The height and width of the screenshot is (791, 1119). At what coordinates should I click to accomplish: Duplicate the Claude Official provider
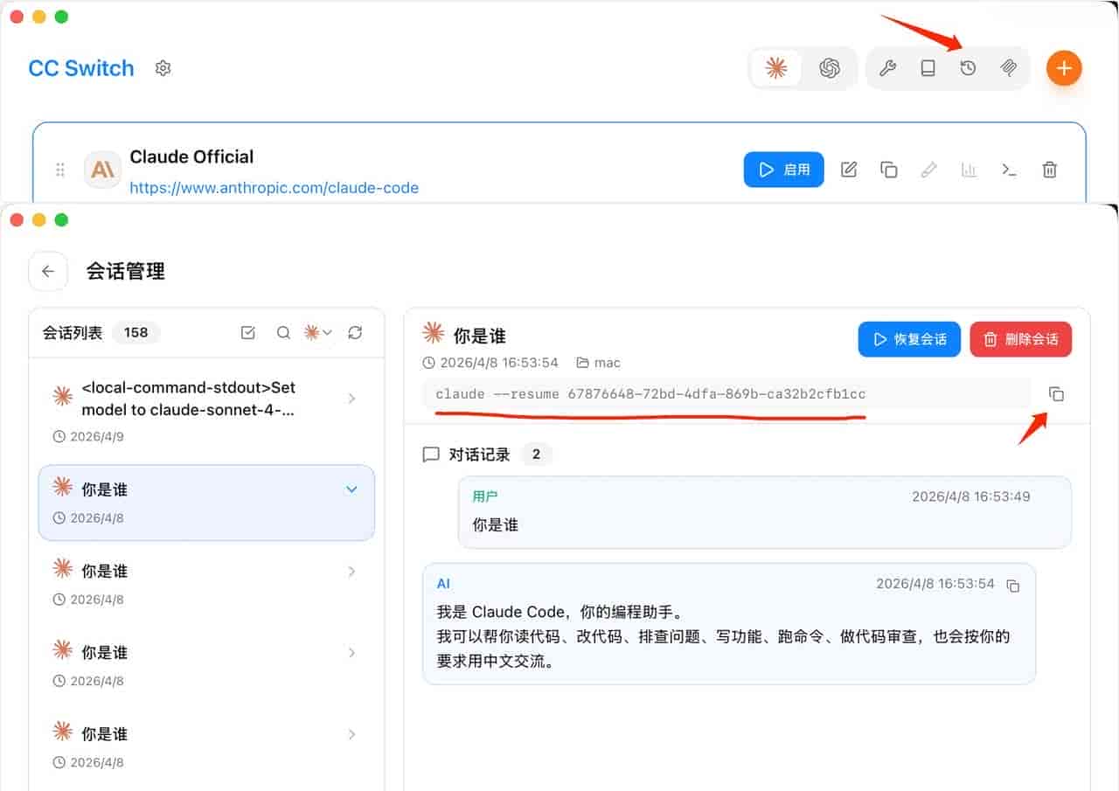point(889,170)
